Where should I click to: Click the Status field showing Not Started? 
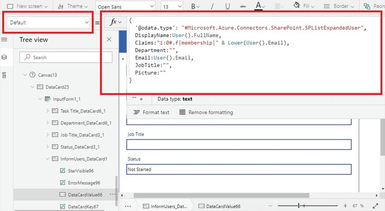tap(239, 169)
